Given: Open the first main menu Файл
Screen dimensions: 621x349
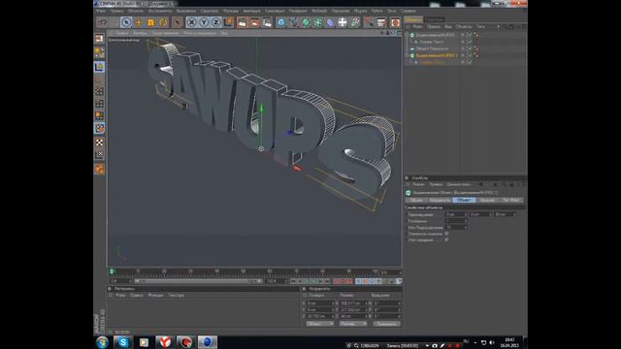Looking at the screenshot, I should (101, 11).
